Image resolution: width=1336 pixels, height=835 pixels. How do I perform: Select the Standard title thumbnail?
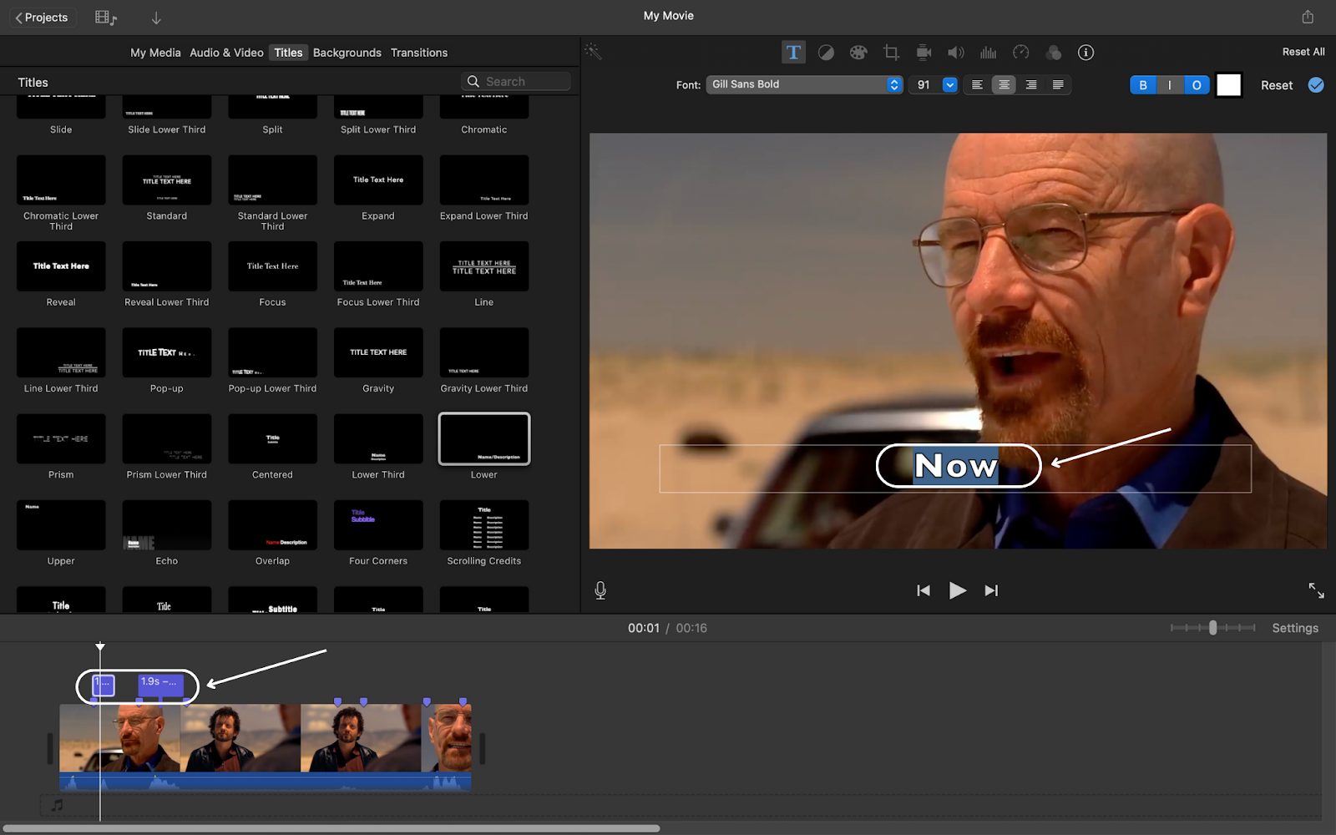point(167,180)
